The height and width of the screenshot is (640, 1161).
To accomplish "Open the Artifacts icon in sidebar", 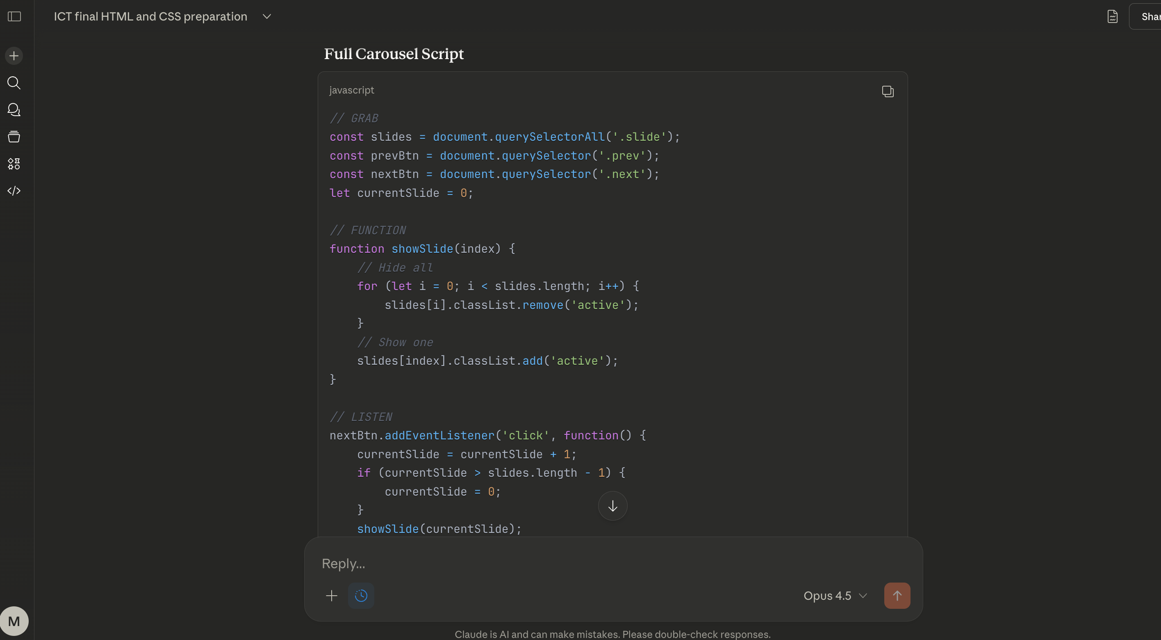I will pos(14,164).
